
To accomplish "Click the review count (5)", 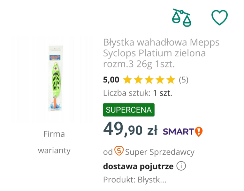I will (183, 80).
